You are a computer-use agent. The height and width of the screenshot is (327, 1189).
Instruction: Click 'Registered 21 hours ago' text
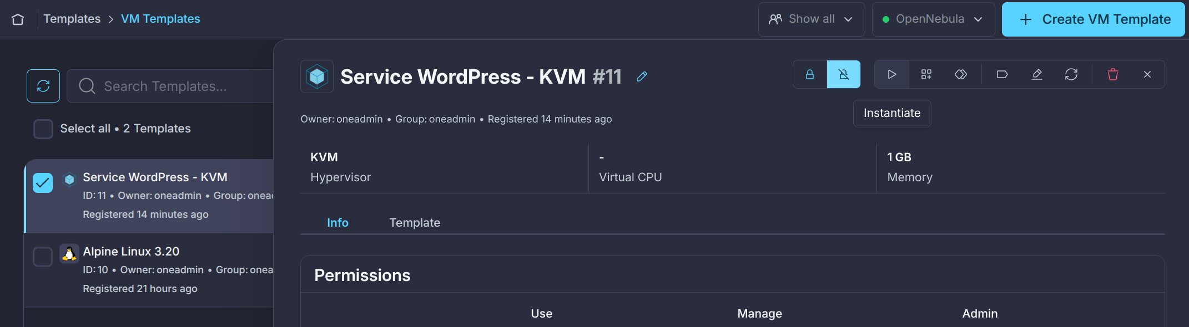(x=140, y=289)
